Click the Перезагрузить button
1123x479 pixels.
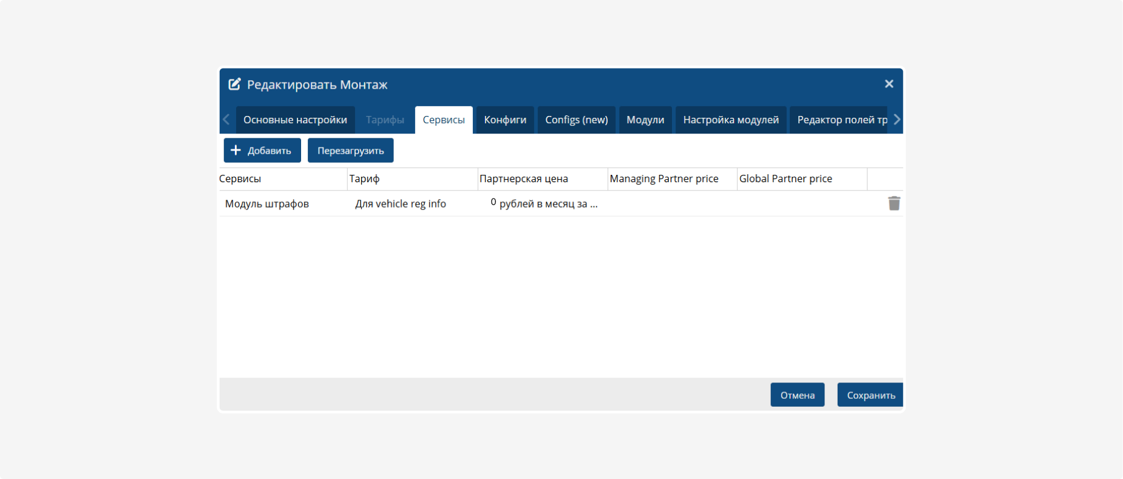[x=350, y=151]
